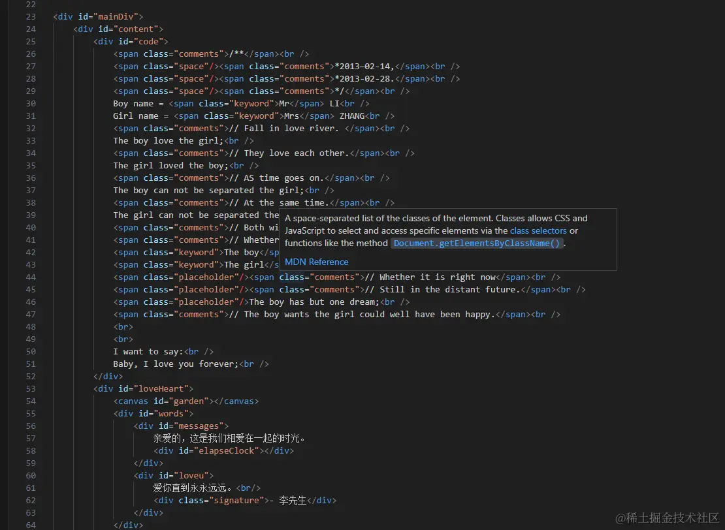Click "The boy has but one dream;" text
Viewport: 725px width, 530px height.
[314, 302]
